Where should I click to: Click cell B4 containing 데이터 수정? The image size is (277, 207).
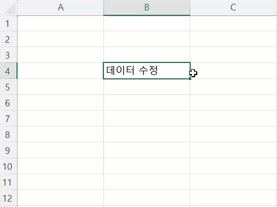tap(147, 71)
